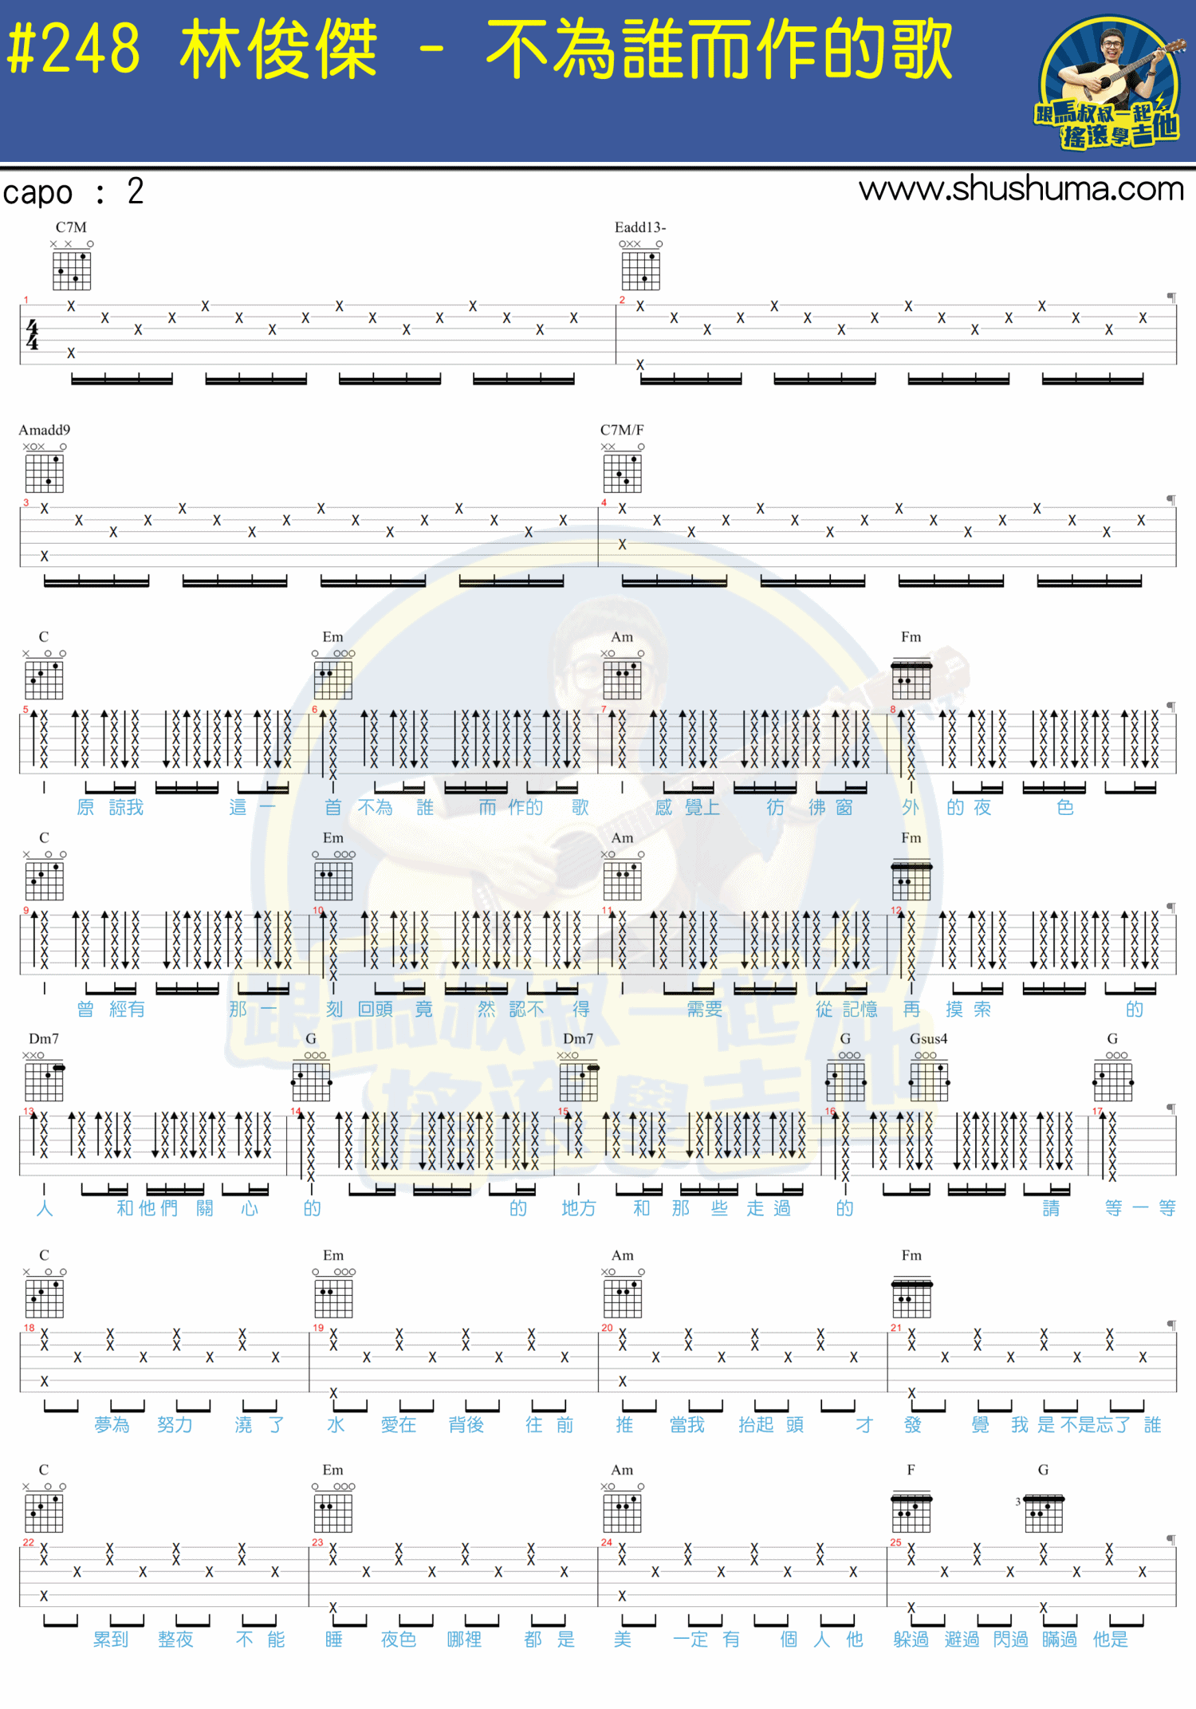Click the Am chord diagram above measure 24

623,1507
